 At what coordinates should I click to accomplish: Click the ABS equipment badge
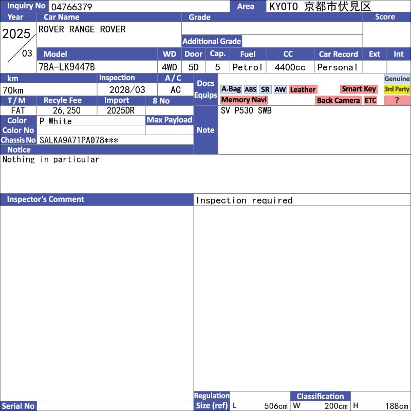(250, 89)
